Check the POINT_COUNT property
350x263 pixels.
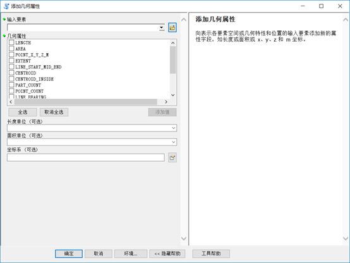tap(11, 90)
